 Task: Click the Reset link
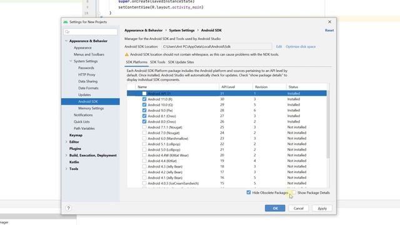click(x=329, y=31)
